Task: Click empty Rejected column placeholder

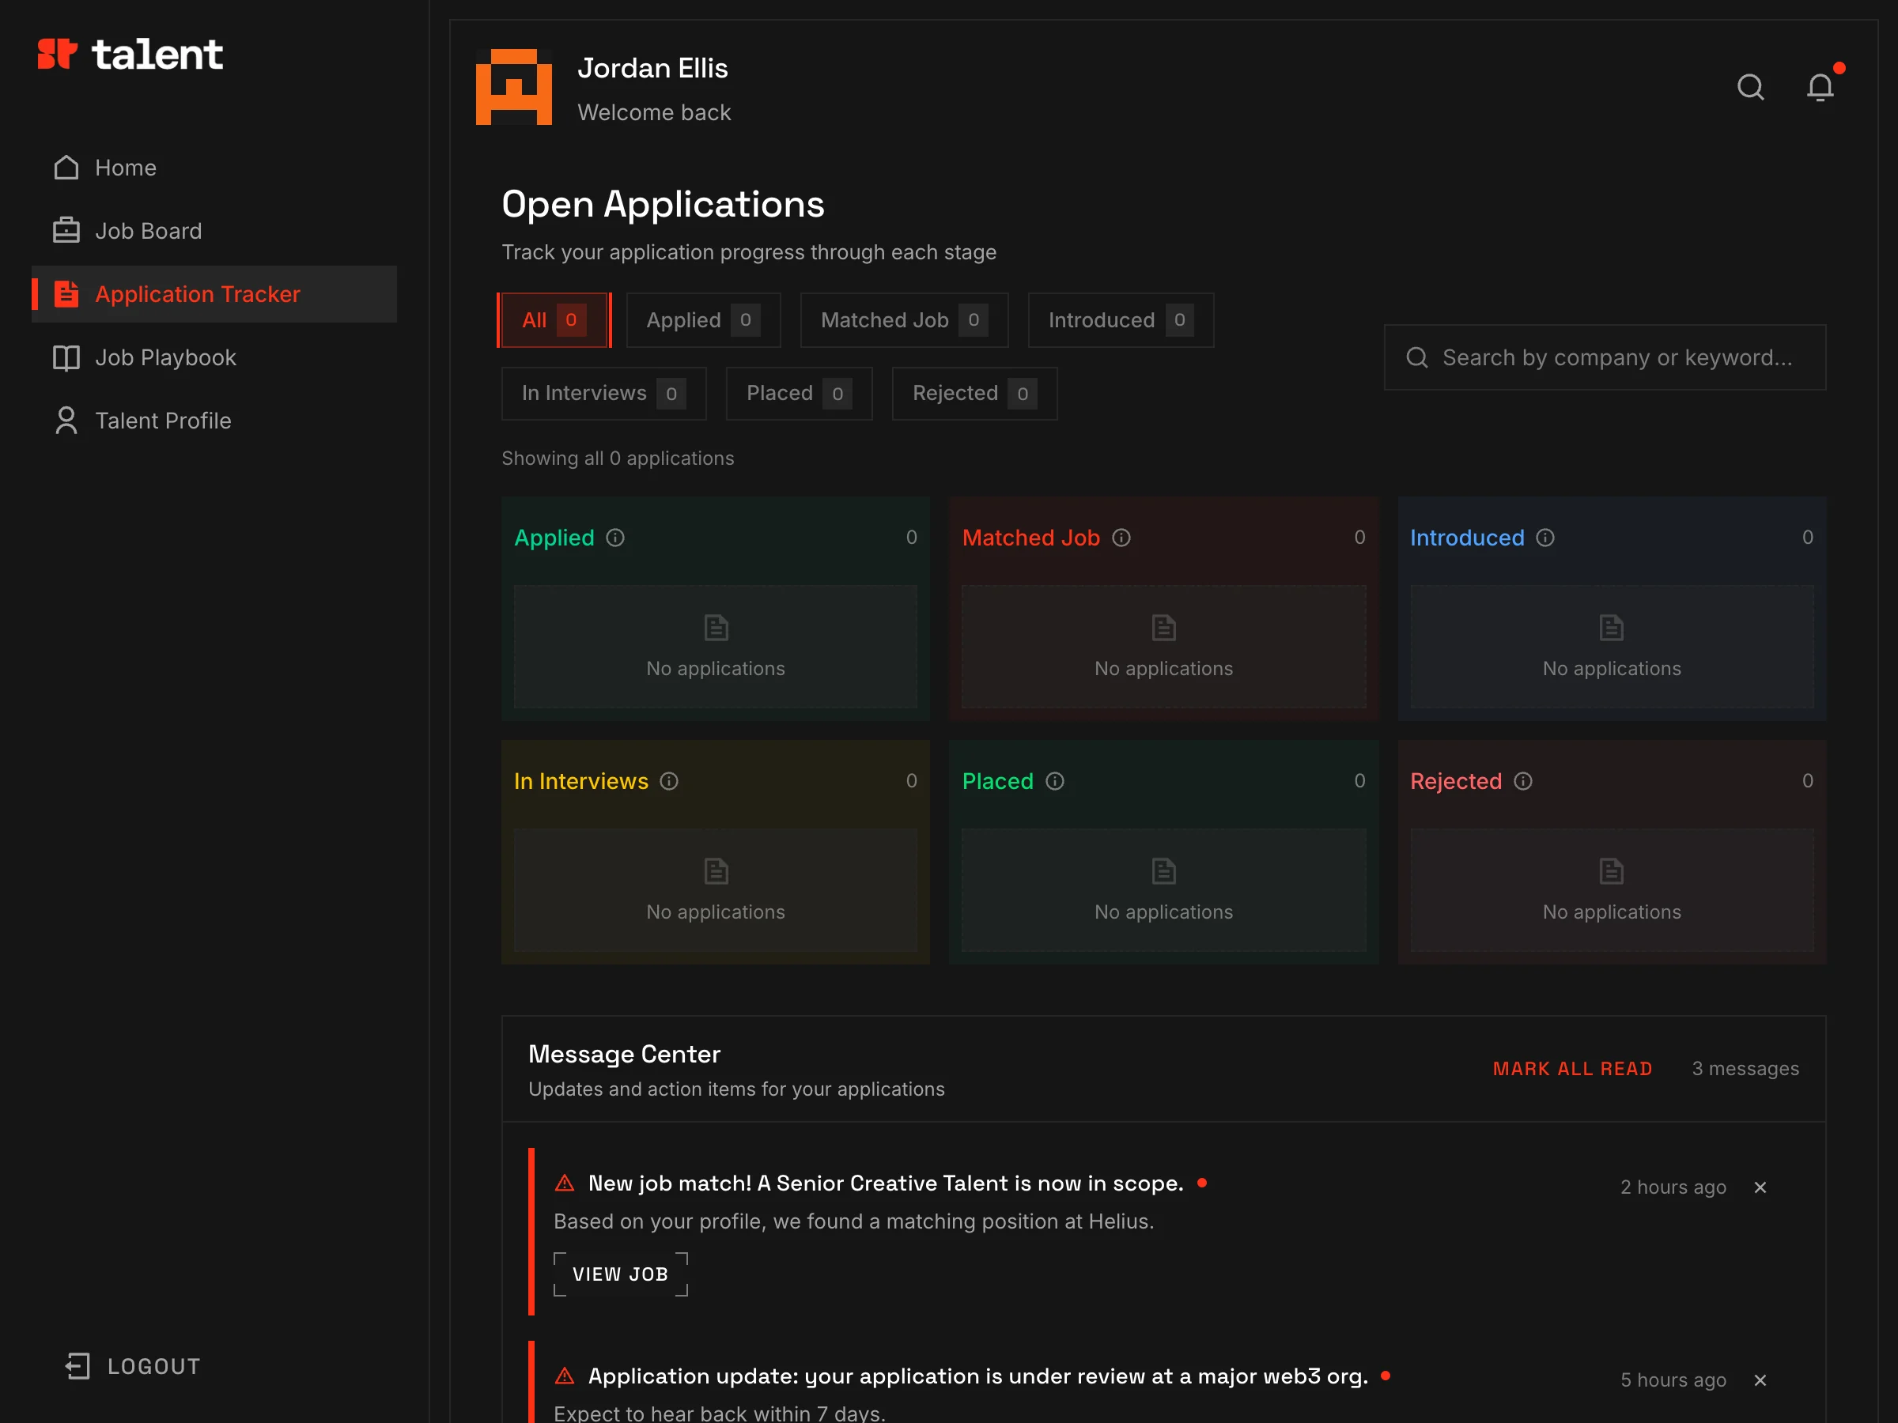Action: point(1612,890)
